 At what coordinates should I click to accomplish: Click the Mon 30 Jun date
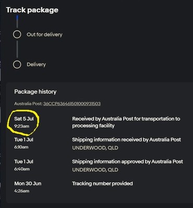[28, 184]
